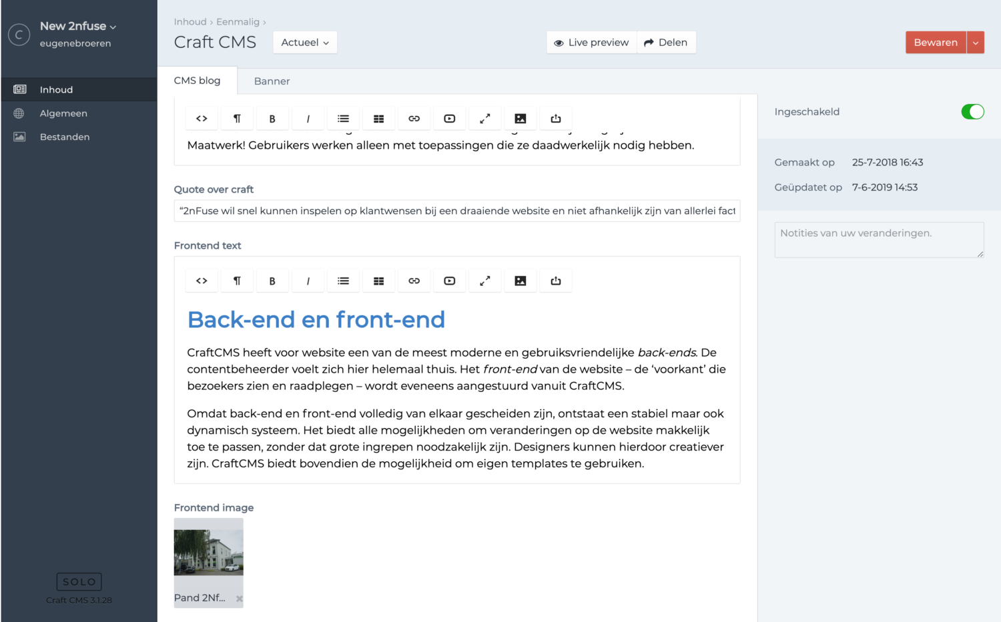
Task: Go fullscreen in Frontend text editor
Action: 485,281
